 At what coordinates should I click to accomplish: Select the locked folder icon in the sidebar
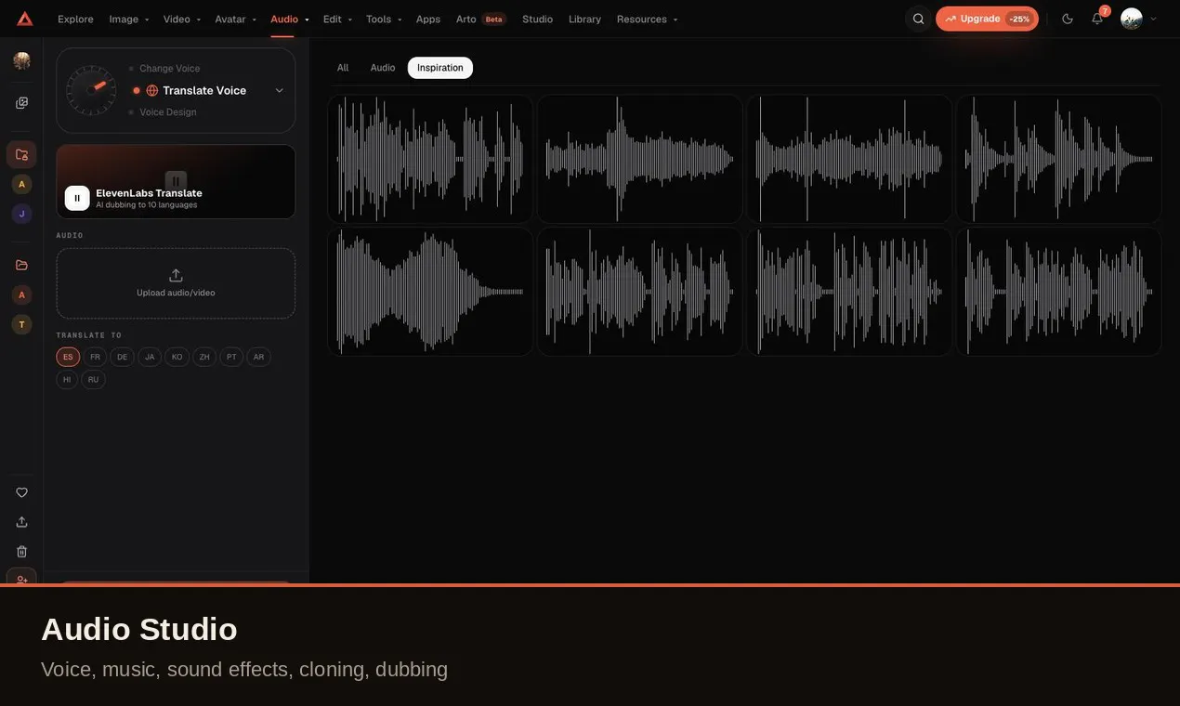click(21, 154)
